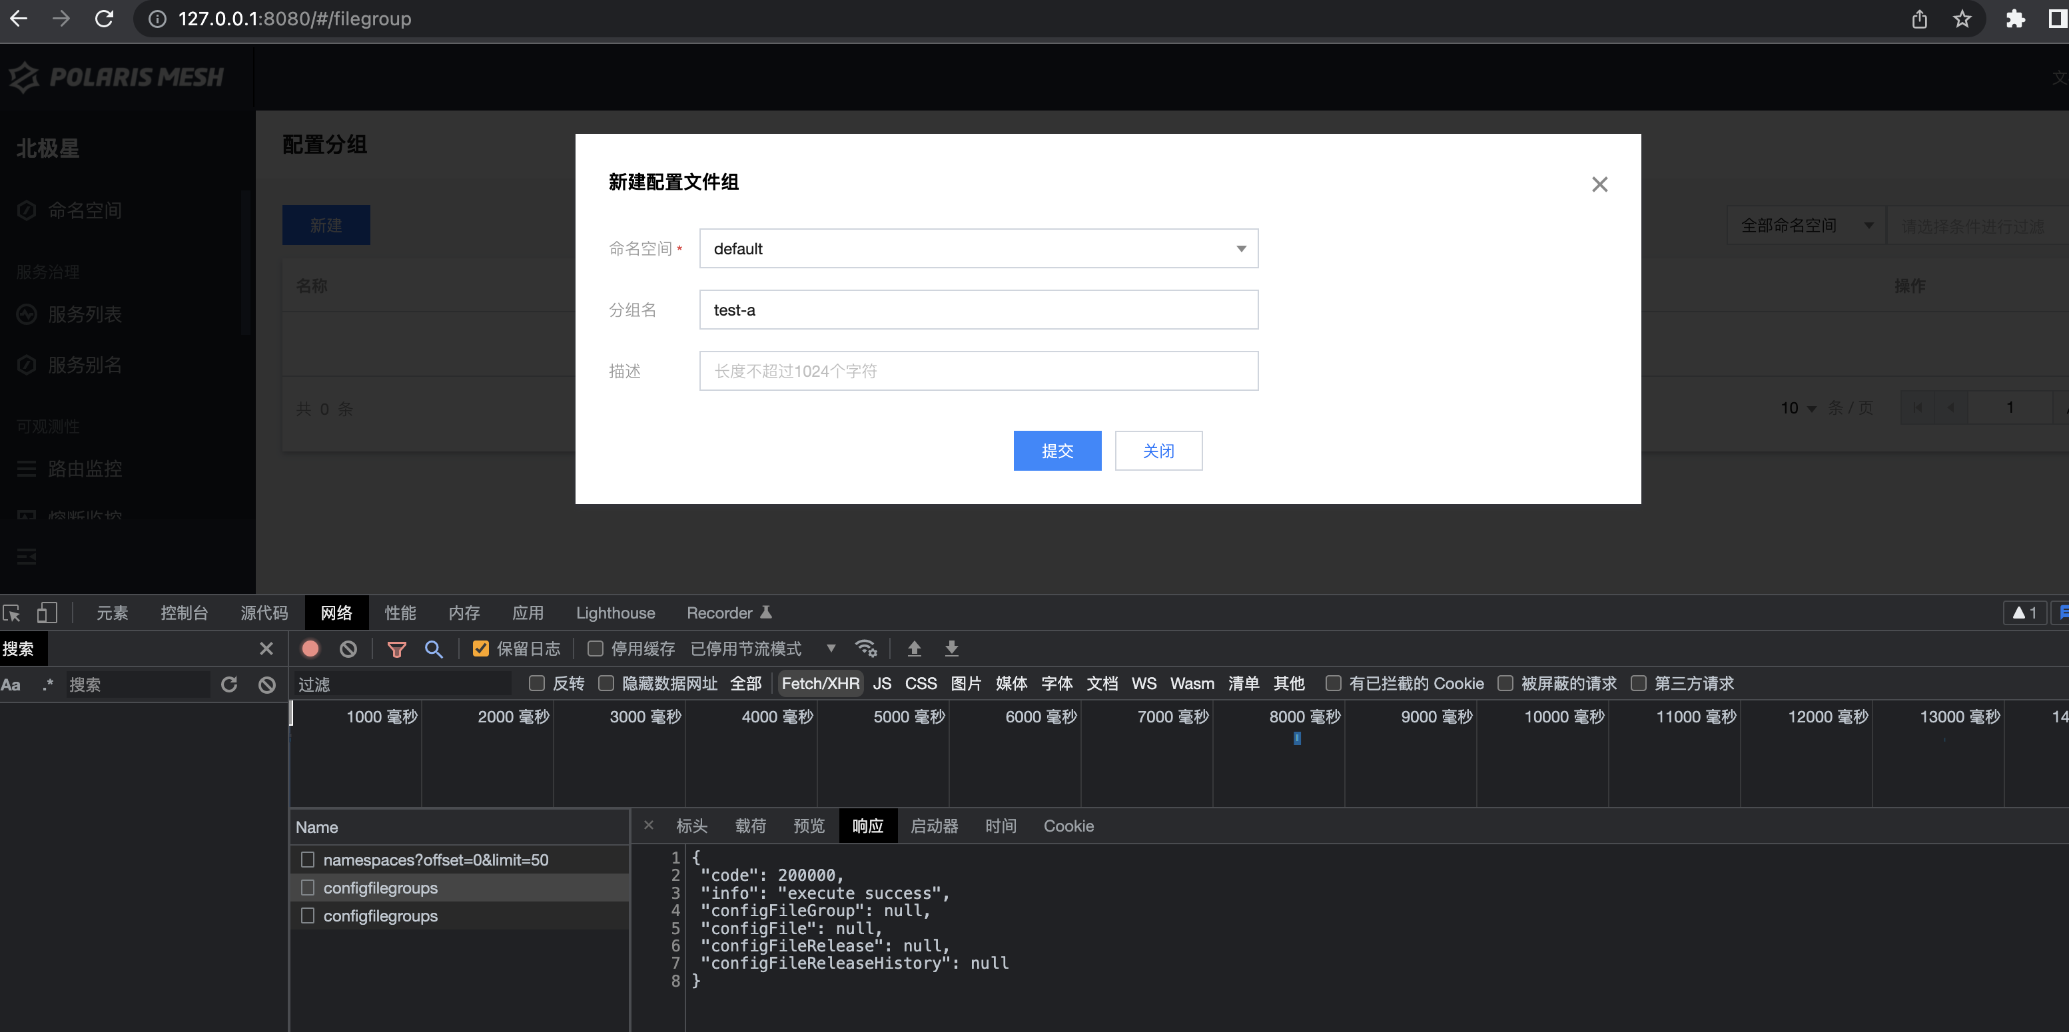Show the 载荷 payload tab
This screenshot has height=1032, width=2069.
click(x=750, y=826)
